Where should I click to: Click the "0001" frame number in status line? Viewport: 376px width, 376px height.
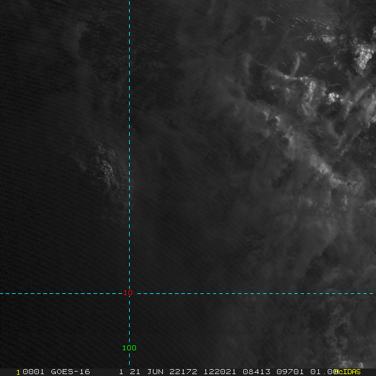[33, 372]
